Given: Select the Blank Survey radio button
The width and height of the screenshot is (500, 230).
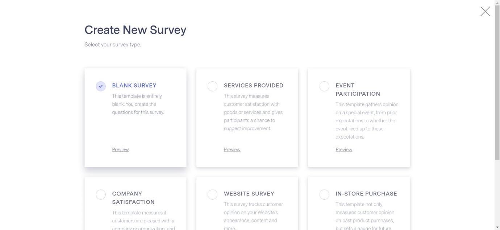Looking at the screenshot, I should click(101, 86).
